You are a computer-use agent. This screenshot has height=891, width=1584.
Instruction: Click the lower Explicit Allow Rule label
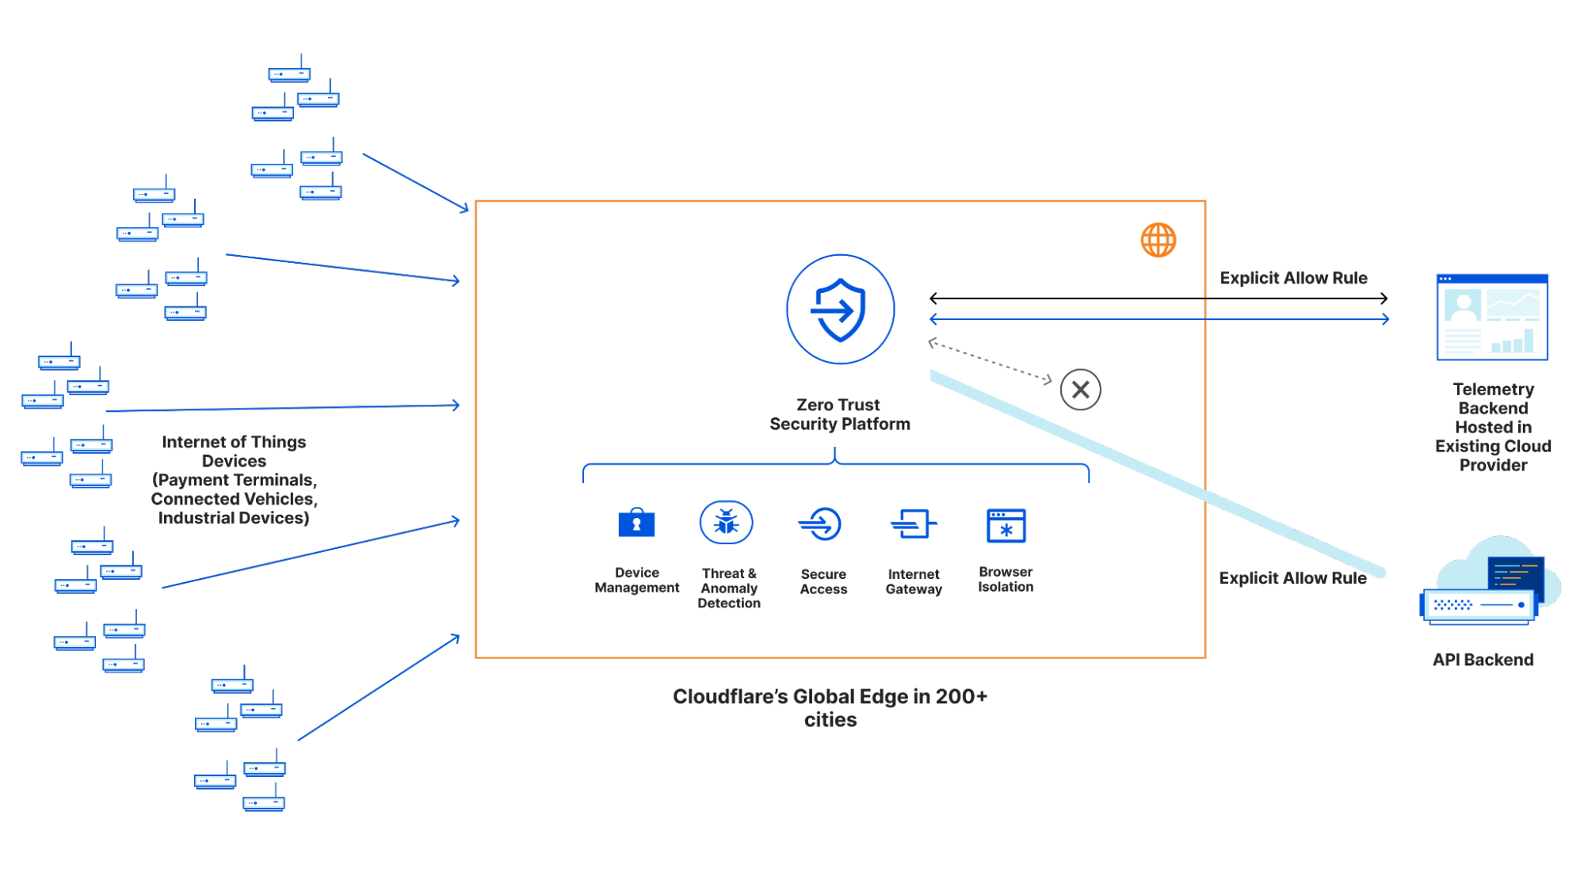tap(1292, 578)
